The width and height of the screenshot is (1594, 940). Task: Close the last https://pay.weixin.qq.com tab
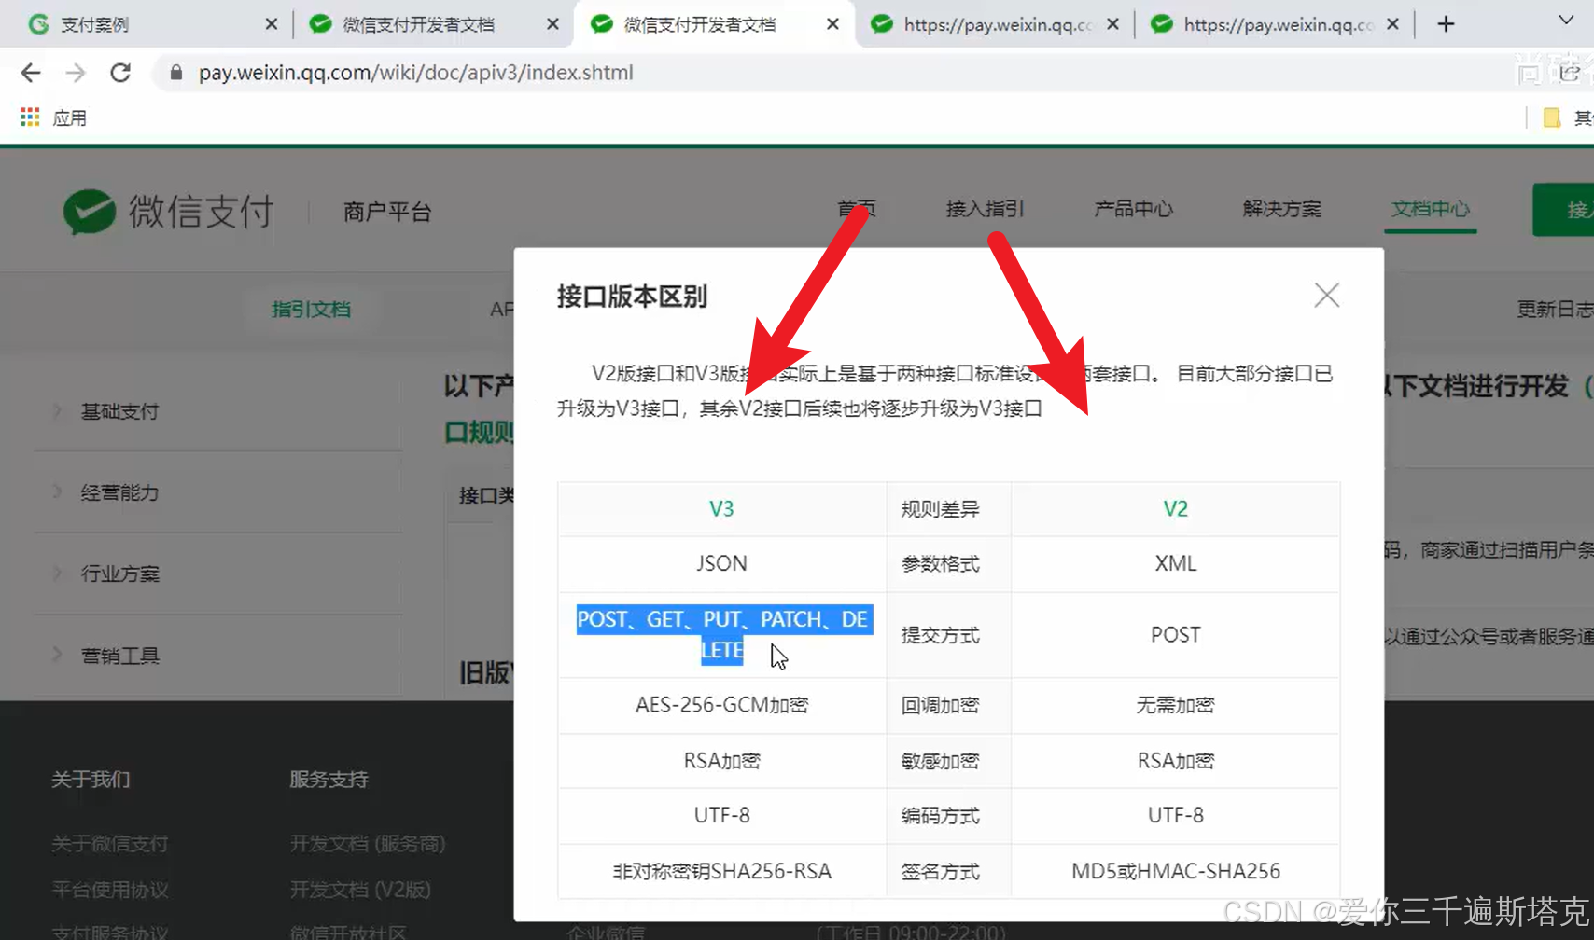tap(1392, 24)
